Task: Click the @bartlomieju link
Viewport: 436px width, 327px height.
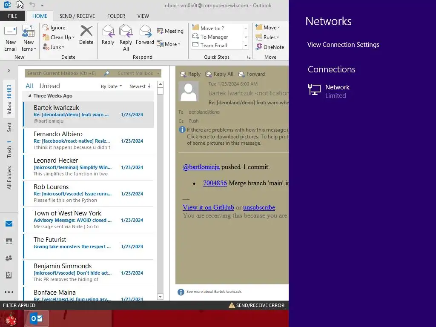Action: (201, 167)
